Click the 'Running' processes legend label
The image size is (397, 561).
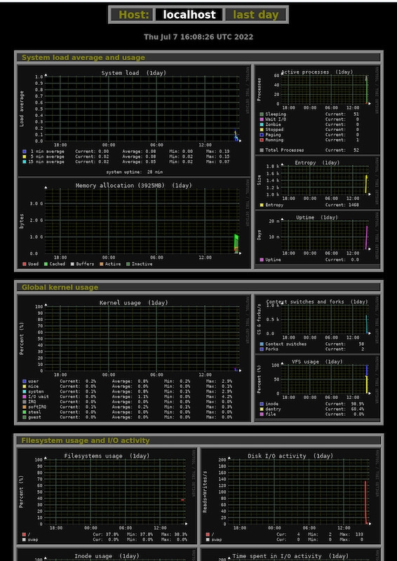[274, 140]
